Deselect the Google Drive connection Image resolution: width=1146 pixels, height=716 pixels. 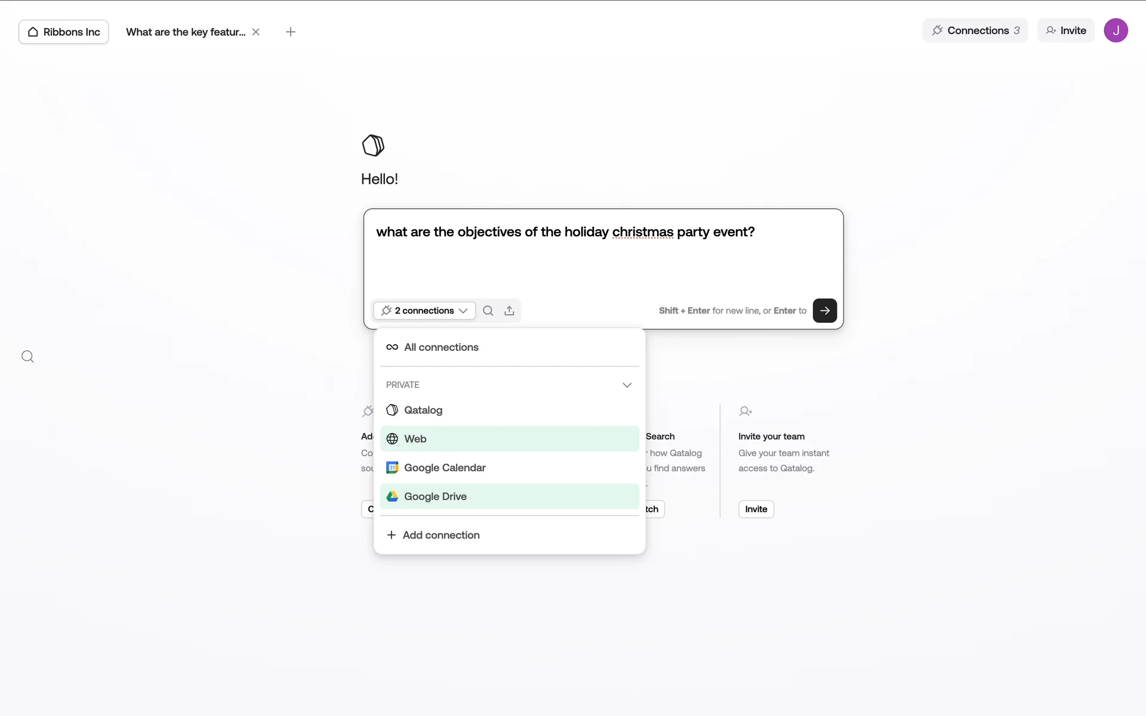tap(509, 496)
